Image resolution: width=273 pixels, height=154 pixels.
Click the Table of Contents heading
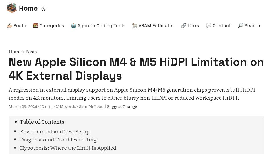(42, 122)
